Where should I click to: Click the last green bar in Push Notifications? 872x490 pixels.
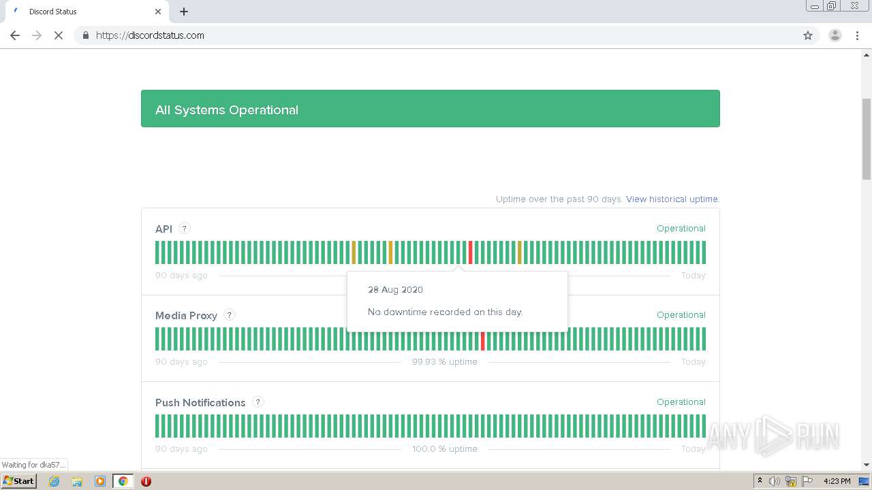pyautogui.click(x=704, y=426)
